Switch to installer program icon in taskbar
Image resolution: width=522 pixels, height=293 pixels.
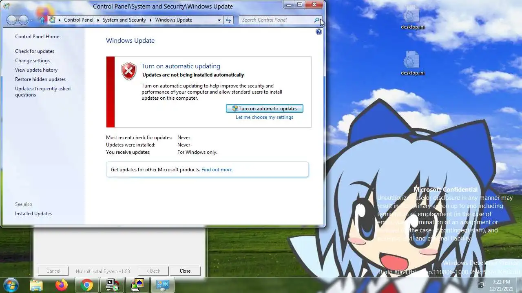tap(112, 285)
